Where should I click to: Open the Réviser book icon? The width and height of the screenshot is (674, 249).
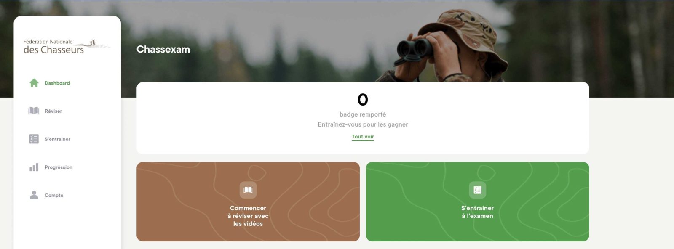coord(34,111)
